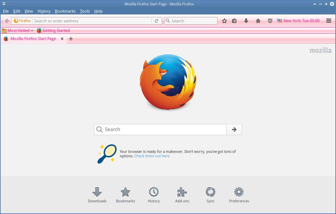This screenshot has width=336, height=214.
Task: Expand the Most Visited bookmarks folder
Action: pyautogui.click(x=18, y=31)
